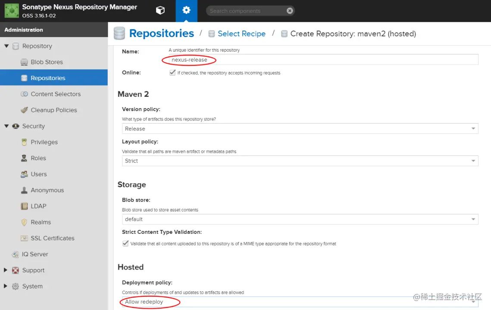Expand the Support tree section arrow
491x310 pixels.
5,270
